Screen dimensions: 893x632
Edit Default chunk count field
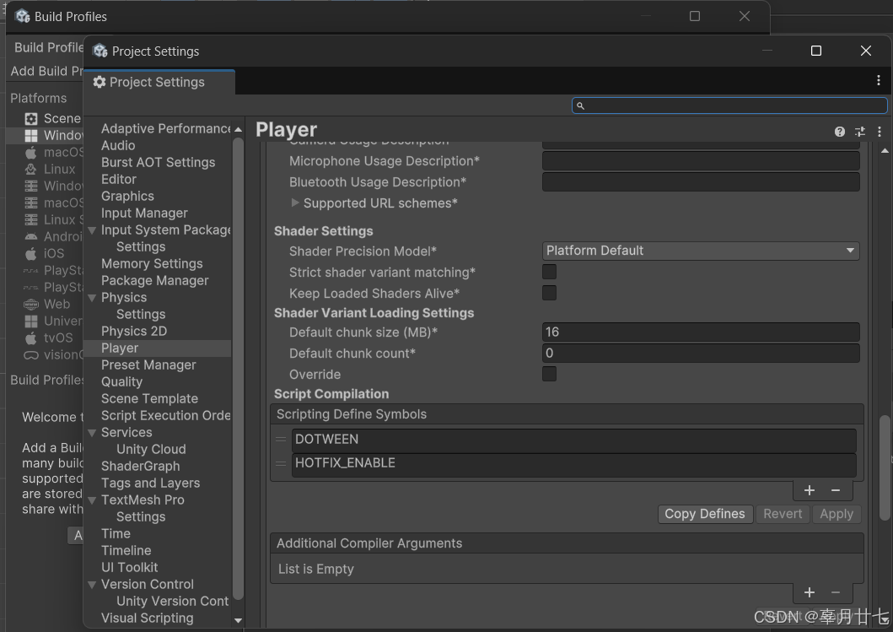(x=701, y=354)
